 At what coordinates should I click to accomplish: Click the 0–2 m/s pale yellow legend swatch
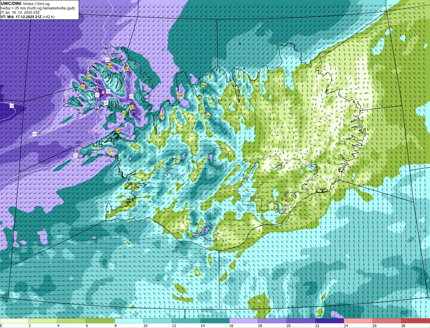pos(14,321)
